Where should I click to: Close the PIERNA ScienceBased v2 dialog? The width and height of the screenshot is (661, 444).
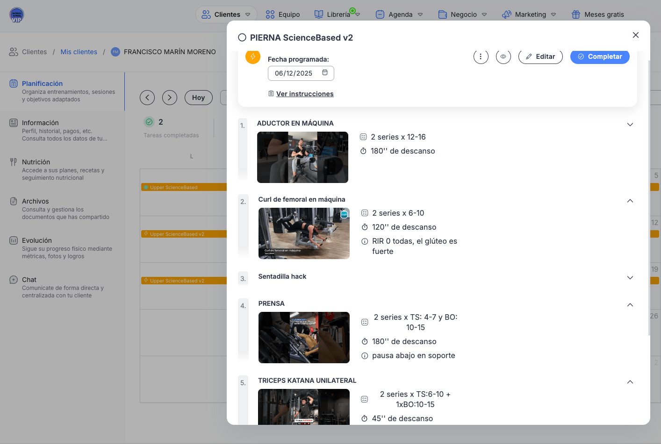pos(635,35)
